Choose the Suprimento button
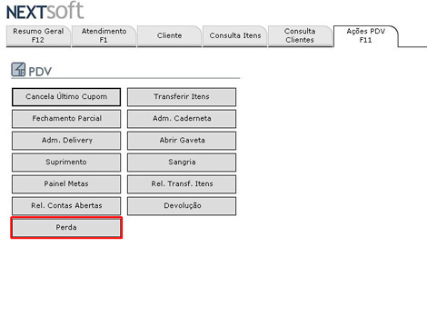The width and height of the screenshot is (427, 335). pos(66,163)
